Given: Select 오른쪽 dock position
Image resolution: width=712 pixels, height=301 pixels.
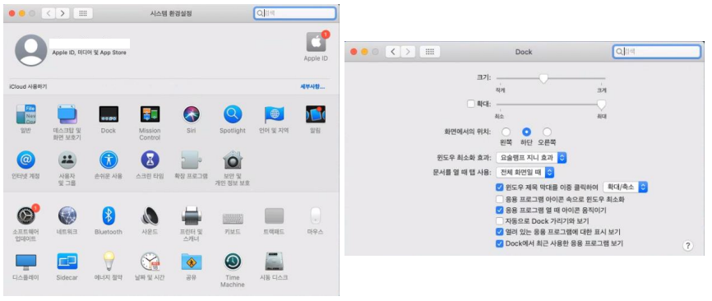Looking at the screenshot, I should (548, 132).
